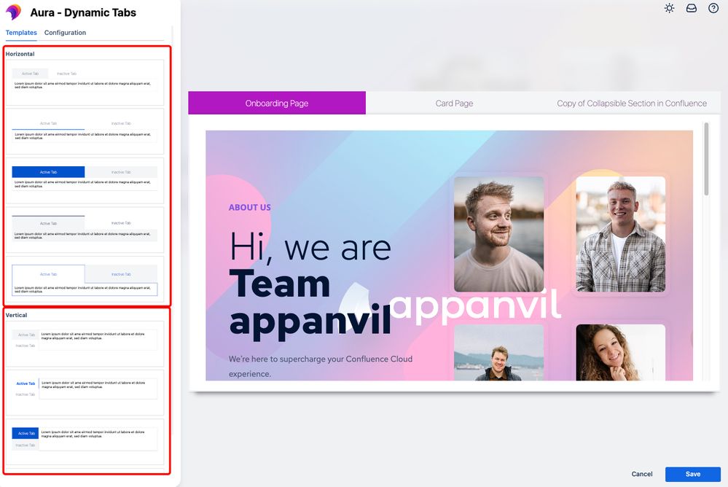
Task: Choose horizontal template with top-line active tab
Action: tap(85, 230)
